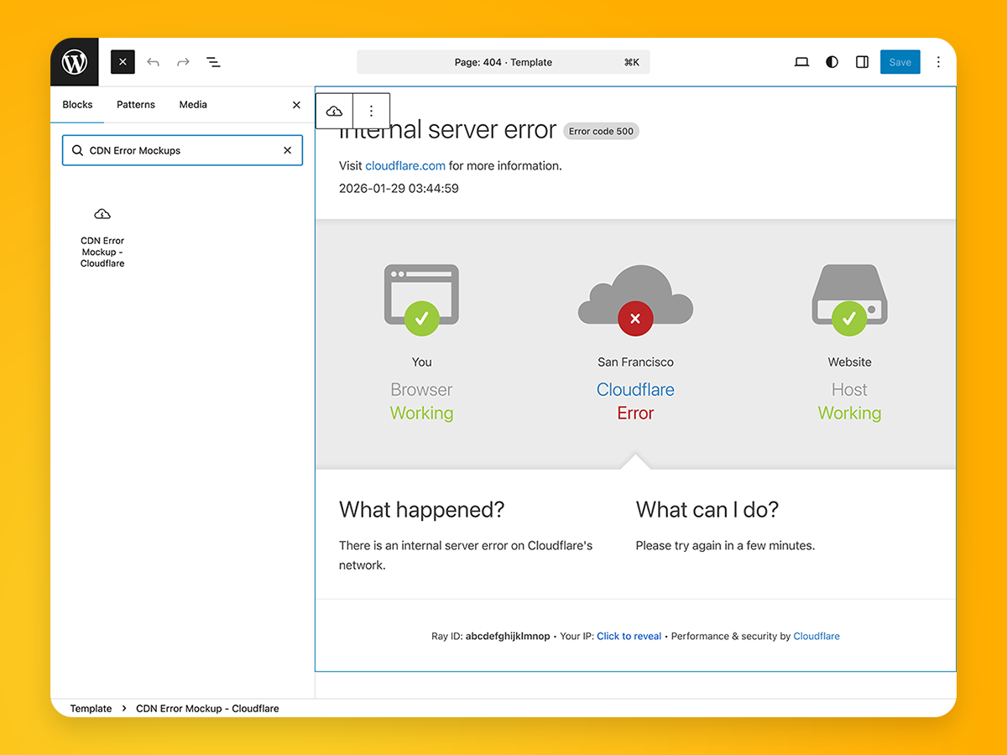This screenshot has height=755, width=1007.
Task: Click the Host label text
Action: [x=849, y=390]
